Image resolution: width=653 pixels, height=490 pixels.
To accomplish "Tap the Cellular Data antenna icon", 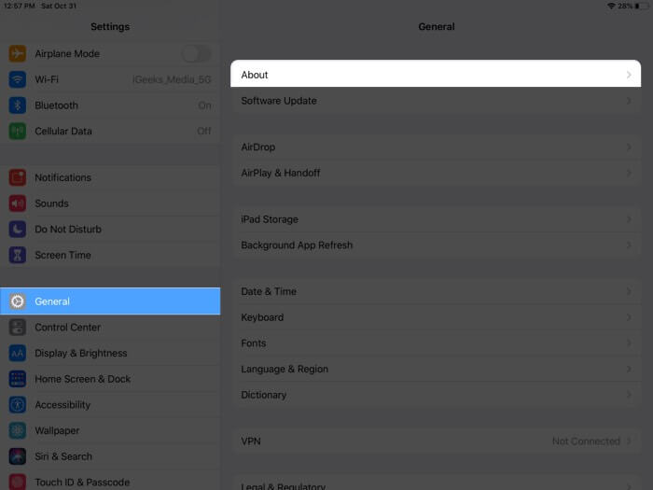I will point(18,132).
